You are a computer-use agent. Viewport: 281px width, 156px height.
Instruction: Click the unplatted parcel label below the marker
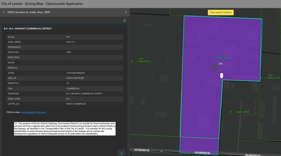tap(239, 112)
